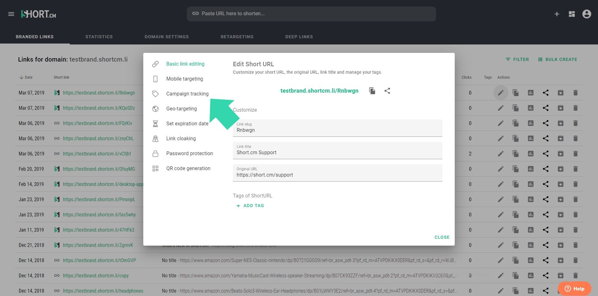Click the plus icon in the header

pos(557,14)
